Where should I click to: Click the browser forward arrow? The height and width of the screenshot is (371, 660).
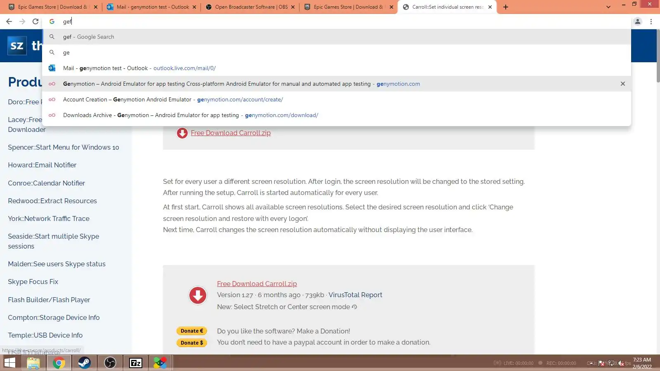pos(22,21)
